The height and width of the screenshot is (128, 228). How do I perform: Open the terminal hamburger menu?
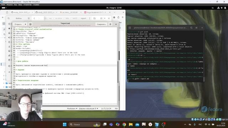(x=196, y=28)
